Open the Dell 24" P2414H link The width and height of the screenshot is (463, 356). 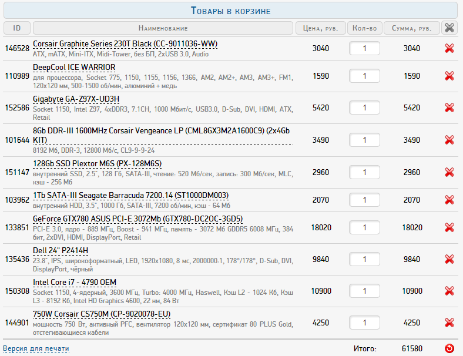click(61, 251)
